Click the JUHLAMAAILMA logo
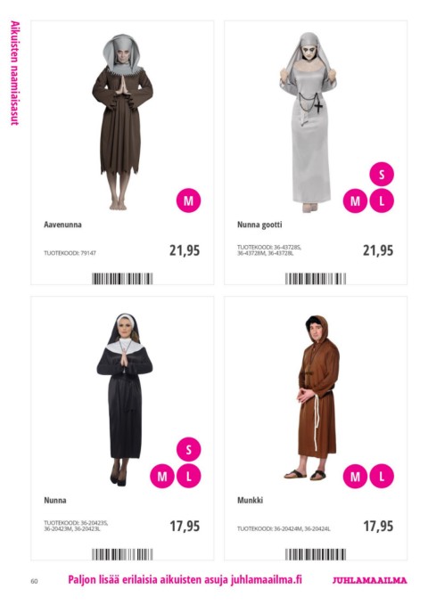The width and height of the screenshot is (428, 605). click(x=370, y=580)
